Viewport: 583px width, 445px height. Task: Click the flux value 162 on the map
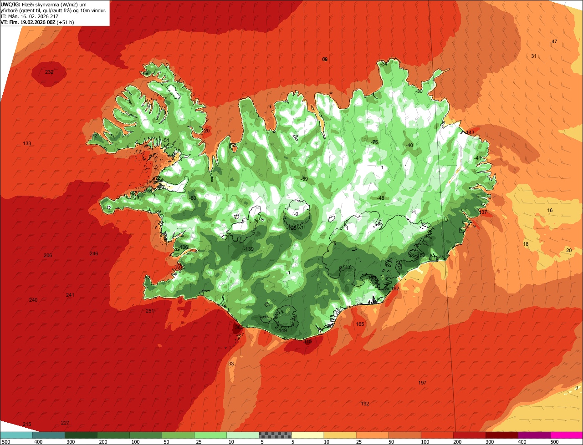[x=395, y=289]
